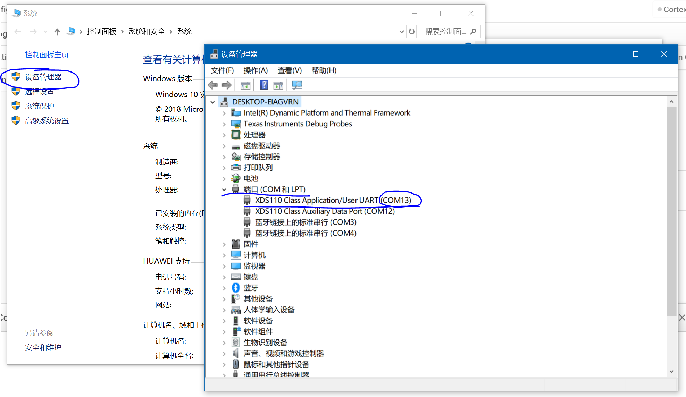This screenshot has width=686, height=397.
Task: Click the 鼠标和其他指针设备 mouse icon
Action: (236, 364)
